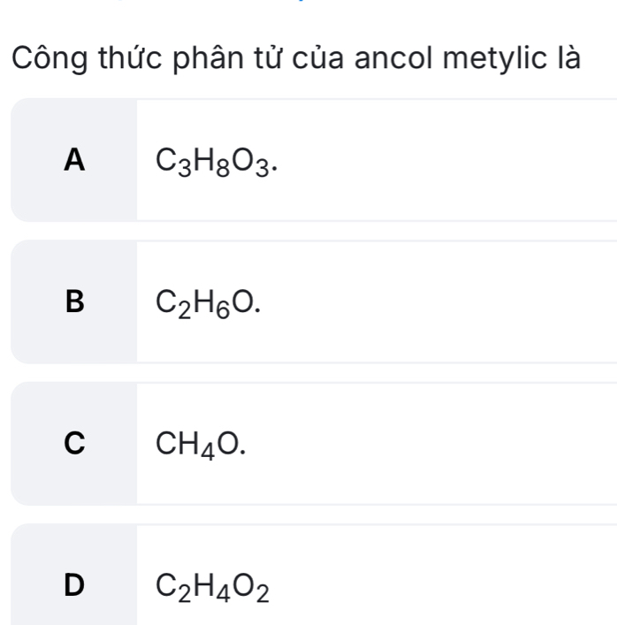The width and height of the screenshot is (617, 625).
Task: Click the question text about ancol metylic
Action: tap(295, 61)
